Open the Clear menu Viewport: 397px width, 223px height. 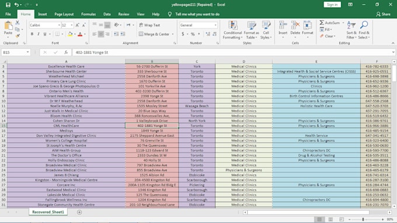pos(328,36)
